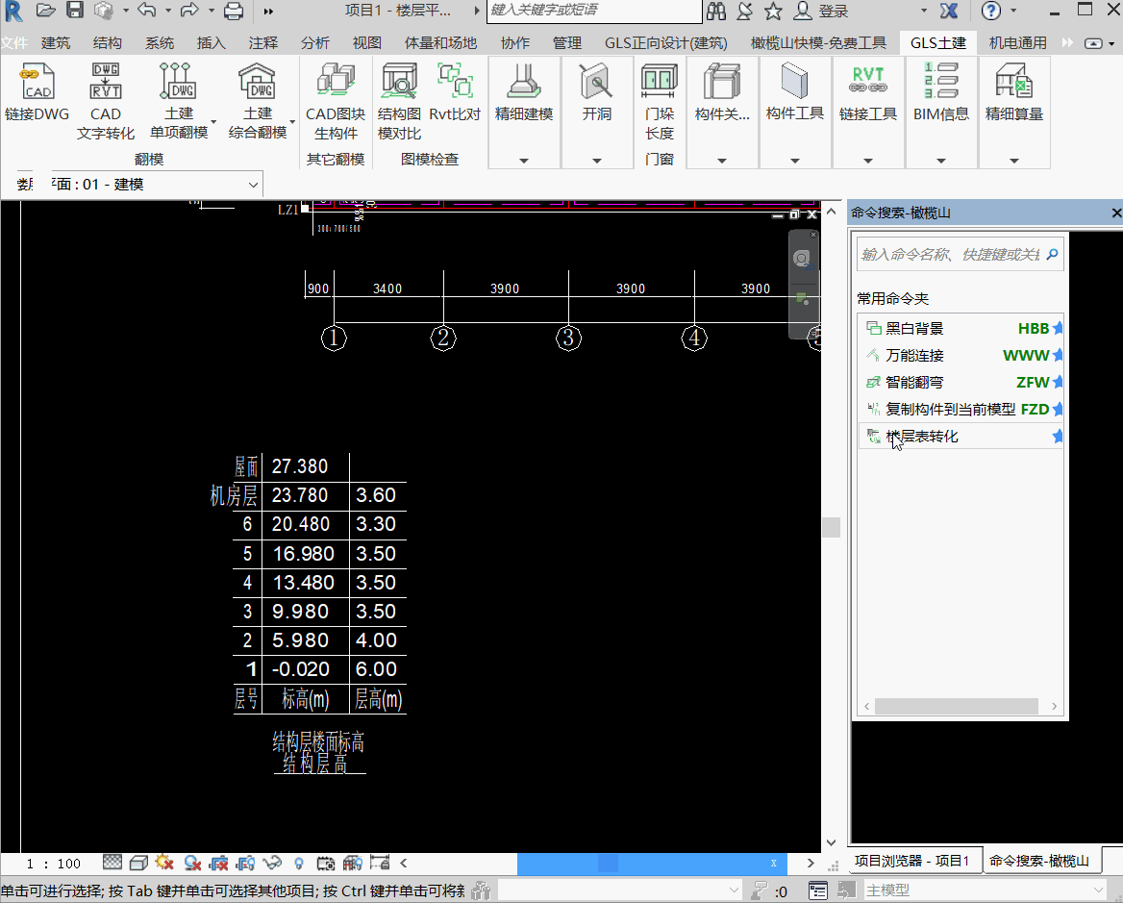The image size is (1123, 903).
Task: Run 万能连接 command
Action: [914, 355]
